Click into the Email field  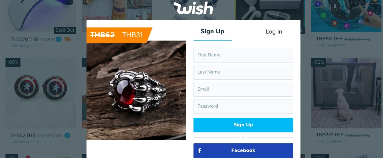[243, 89]
